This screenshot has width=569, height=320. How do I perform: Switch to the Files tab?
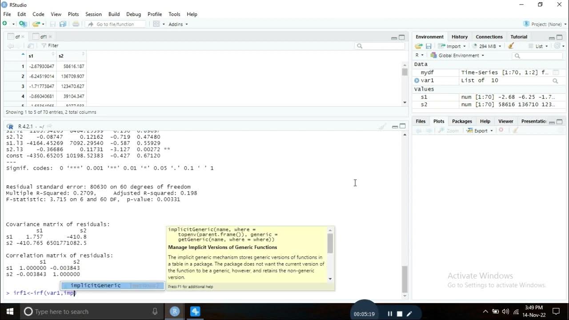coord(421,121)
